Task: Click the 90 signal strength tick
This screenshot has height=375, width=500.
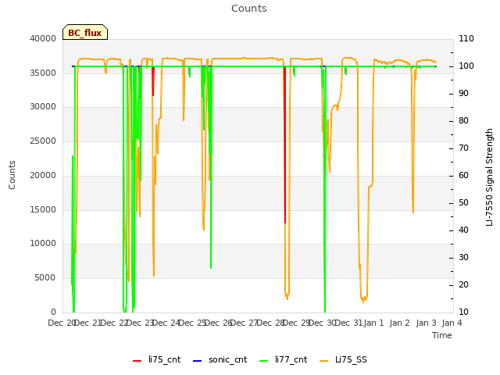Action: click(x=463, y=94)
